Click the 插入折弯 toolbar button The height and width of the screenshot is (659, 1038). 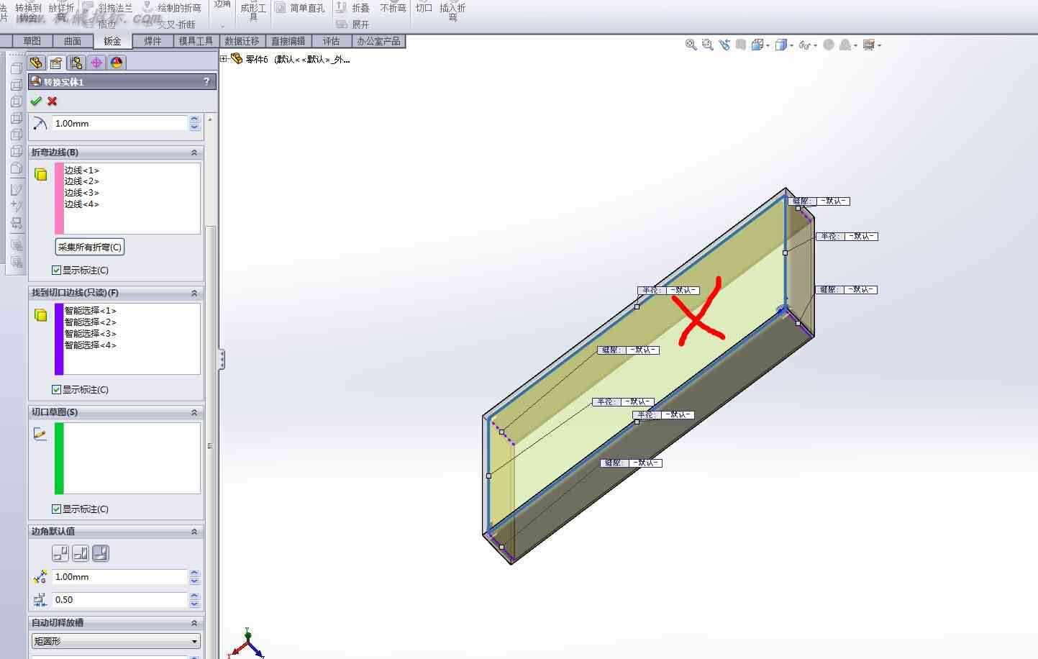(x=452, y=12)
